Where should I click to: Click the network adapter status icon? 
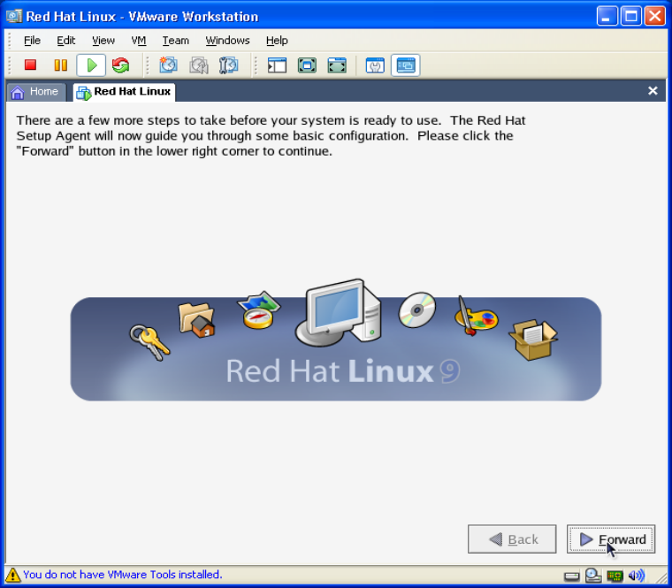[615, 577]
